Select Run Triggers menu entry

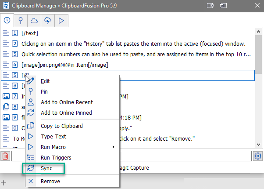click(72, 158)
